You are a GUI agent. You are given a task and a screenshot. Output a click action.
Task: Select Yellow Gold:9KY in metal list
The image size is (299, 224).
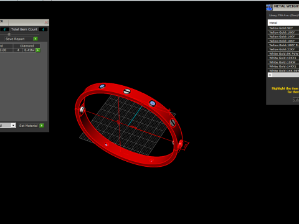283,28
